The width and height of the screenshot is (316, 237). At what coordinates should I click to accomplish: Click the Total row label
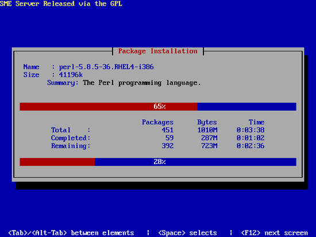[61, 130]
